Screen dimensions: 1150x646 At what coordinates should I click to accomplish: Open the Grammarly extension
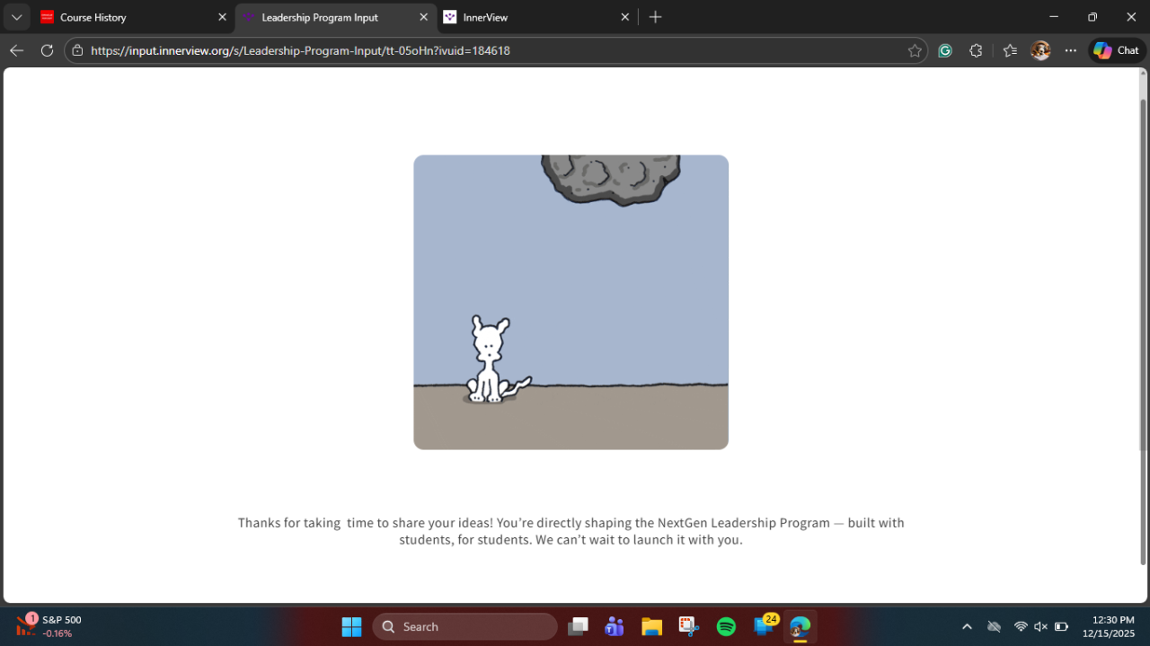point(945,51)
